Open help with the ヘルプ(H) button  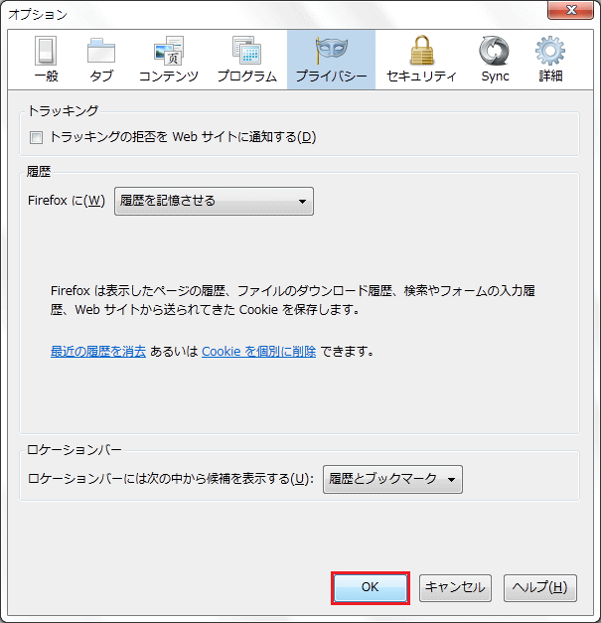coord(541,587)
